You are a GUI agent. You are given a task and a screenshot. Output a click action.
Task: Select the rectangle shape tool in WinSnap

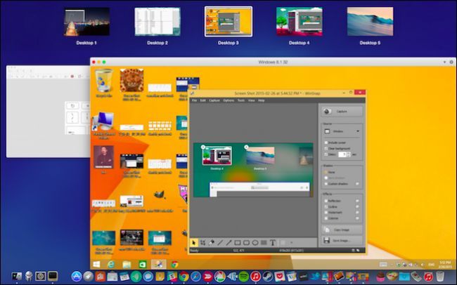tap(238, 242)
